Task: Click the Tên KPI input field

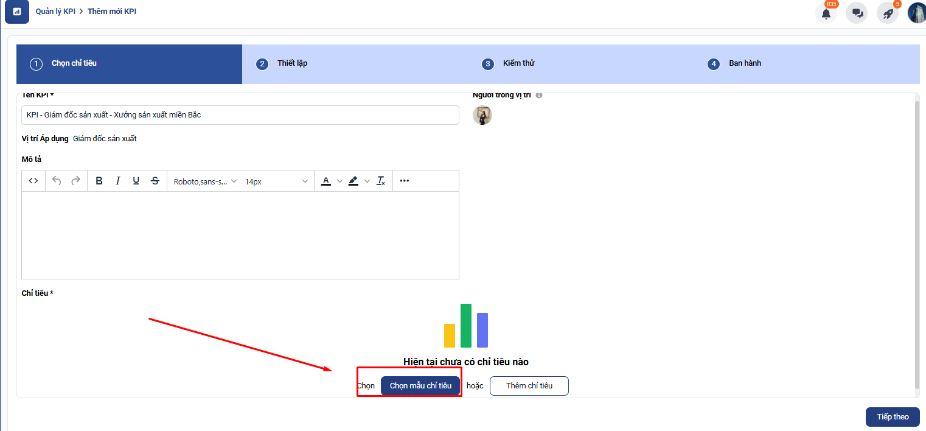Action: click(x=240, y=115)
